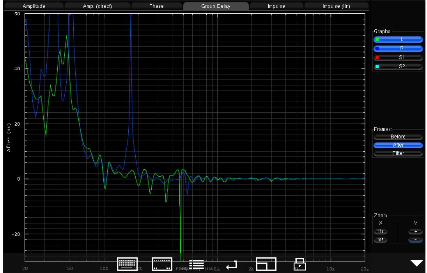Switch to the Impulse (lin) tab

coord(336,6)
